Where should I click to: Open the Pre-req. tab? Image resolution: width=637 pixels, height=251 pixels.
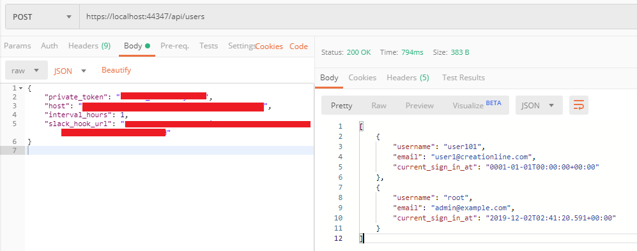coord(174,46)
